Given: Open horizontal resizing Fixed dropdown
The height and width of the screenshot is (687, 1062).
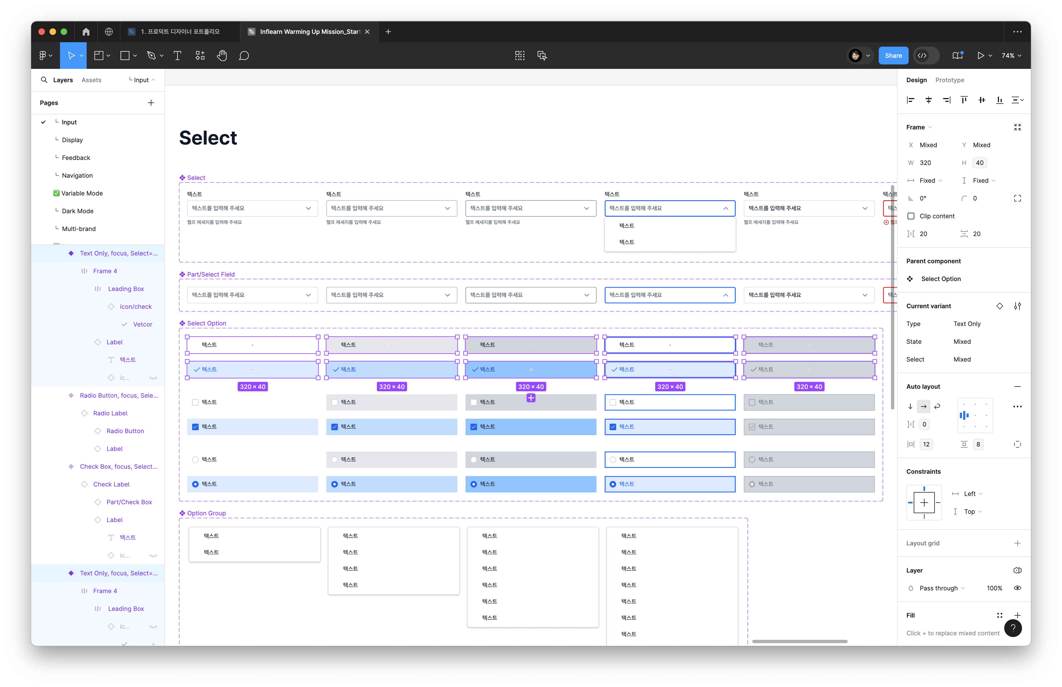Looking at the screenshot, I should pyautogui.click(x=930, y=180).
